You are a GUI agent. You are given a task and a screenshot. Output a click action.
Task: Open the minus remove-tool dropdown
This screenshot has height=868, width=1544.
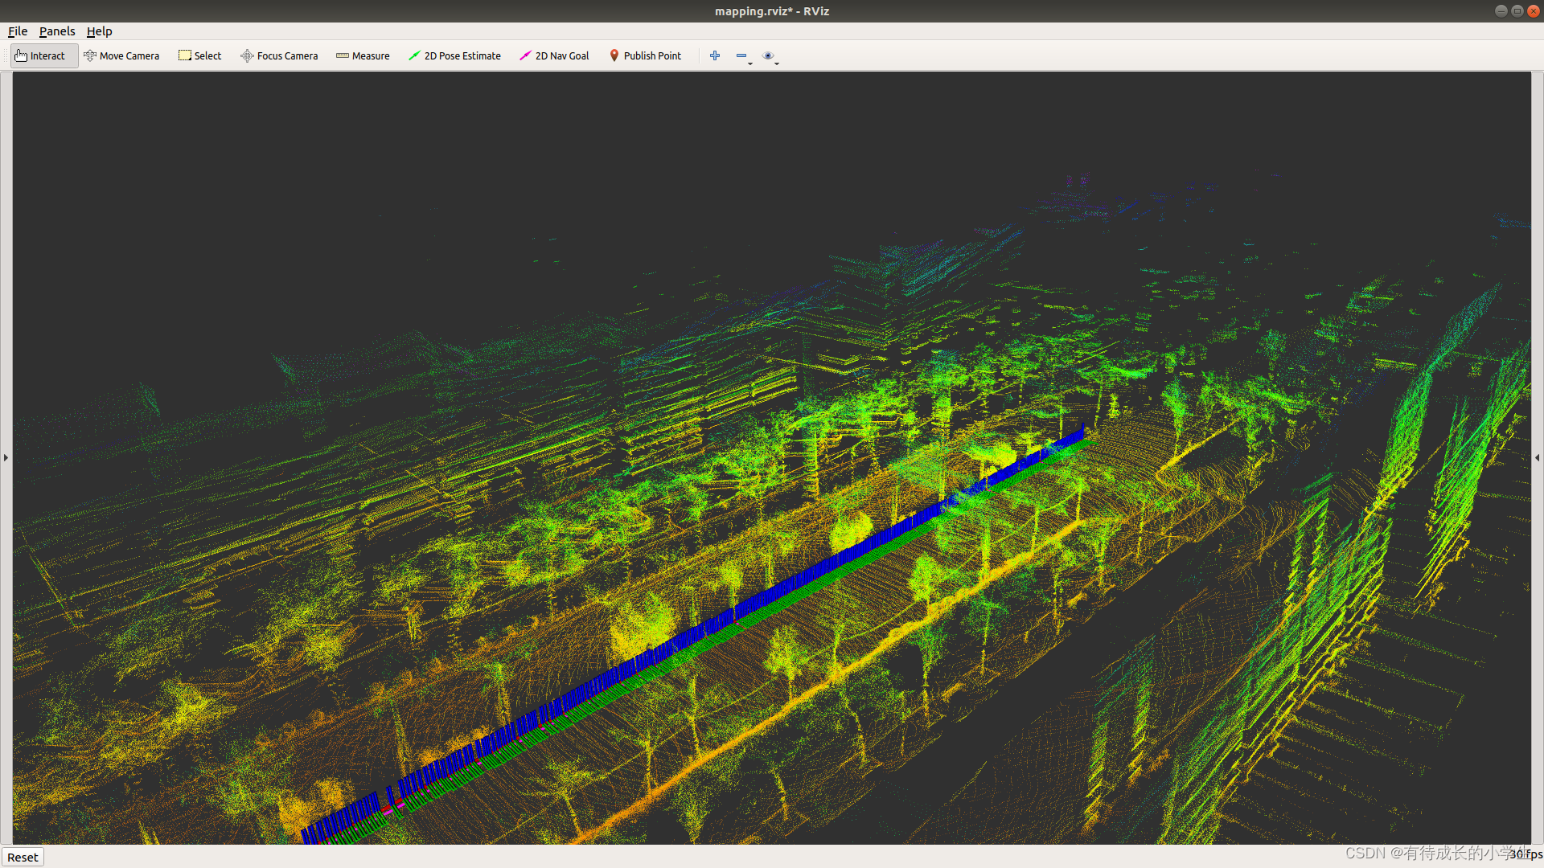[743, 56]
